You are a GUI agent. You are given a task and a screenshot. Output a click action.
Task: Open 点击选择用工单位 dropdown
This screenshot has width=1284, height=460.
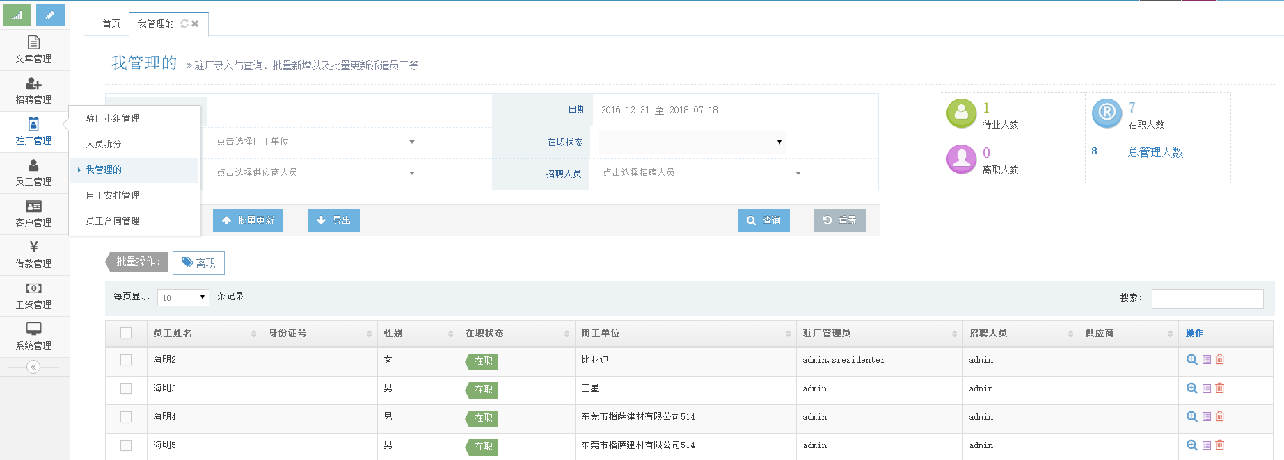pos(316,142)
